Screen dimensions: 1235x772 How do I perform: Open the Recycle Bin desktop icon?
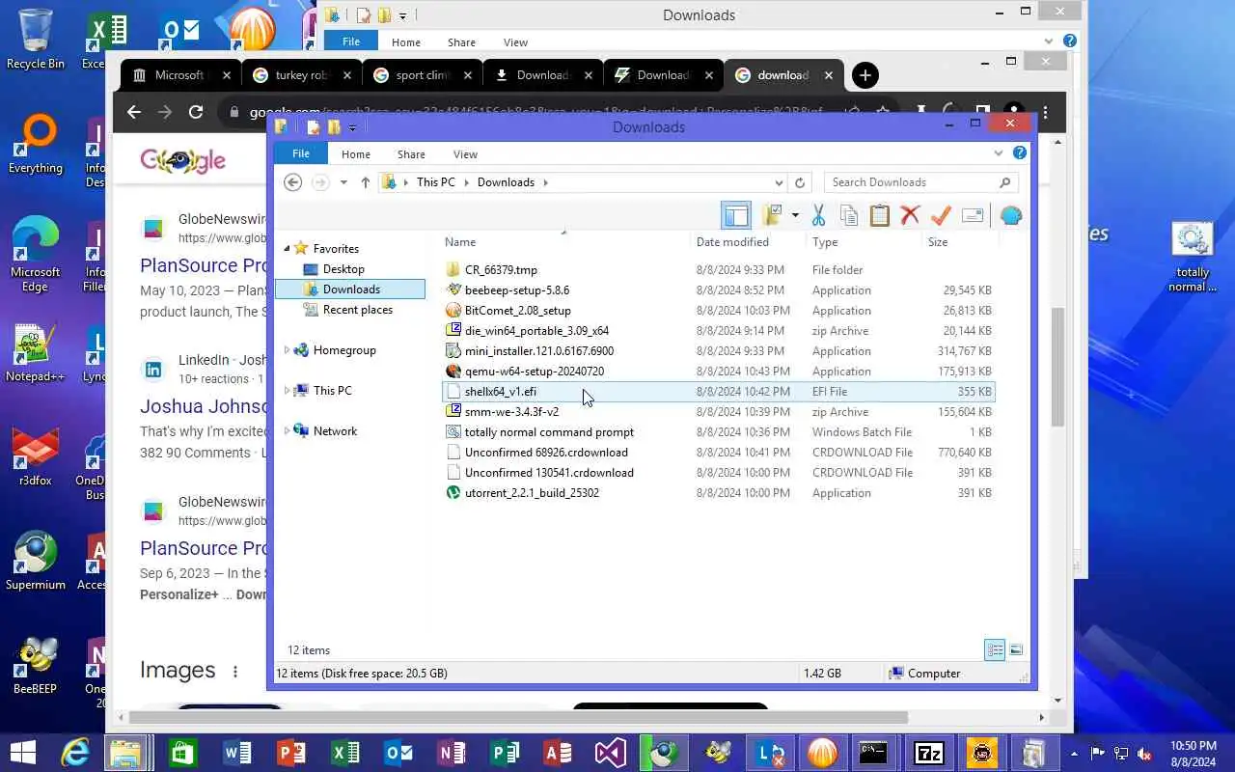point(36,39)
